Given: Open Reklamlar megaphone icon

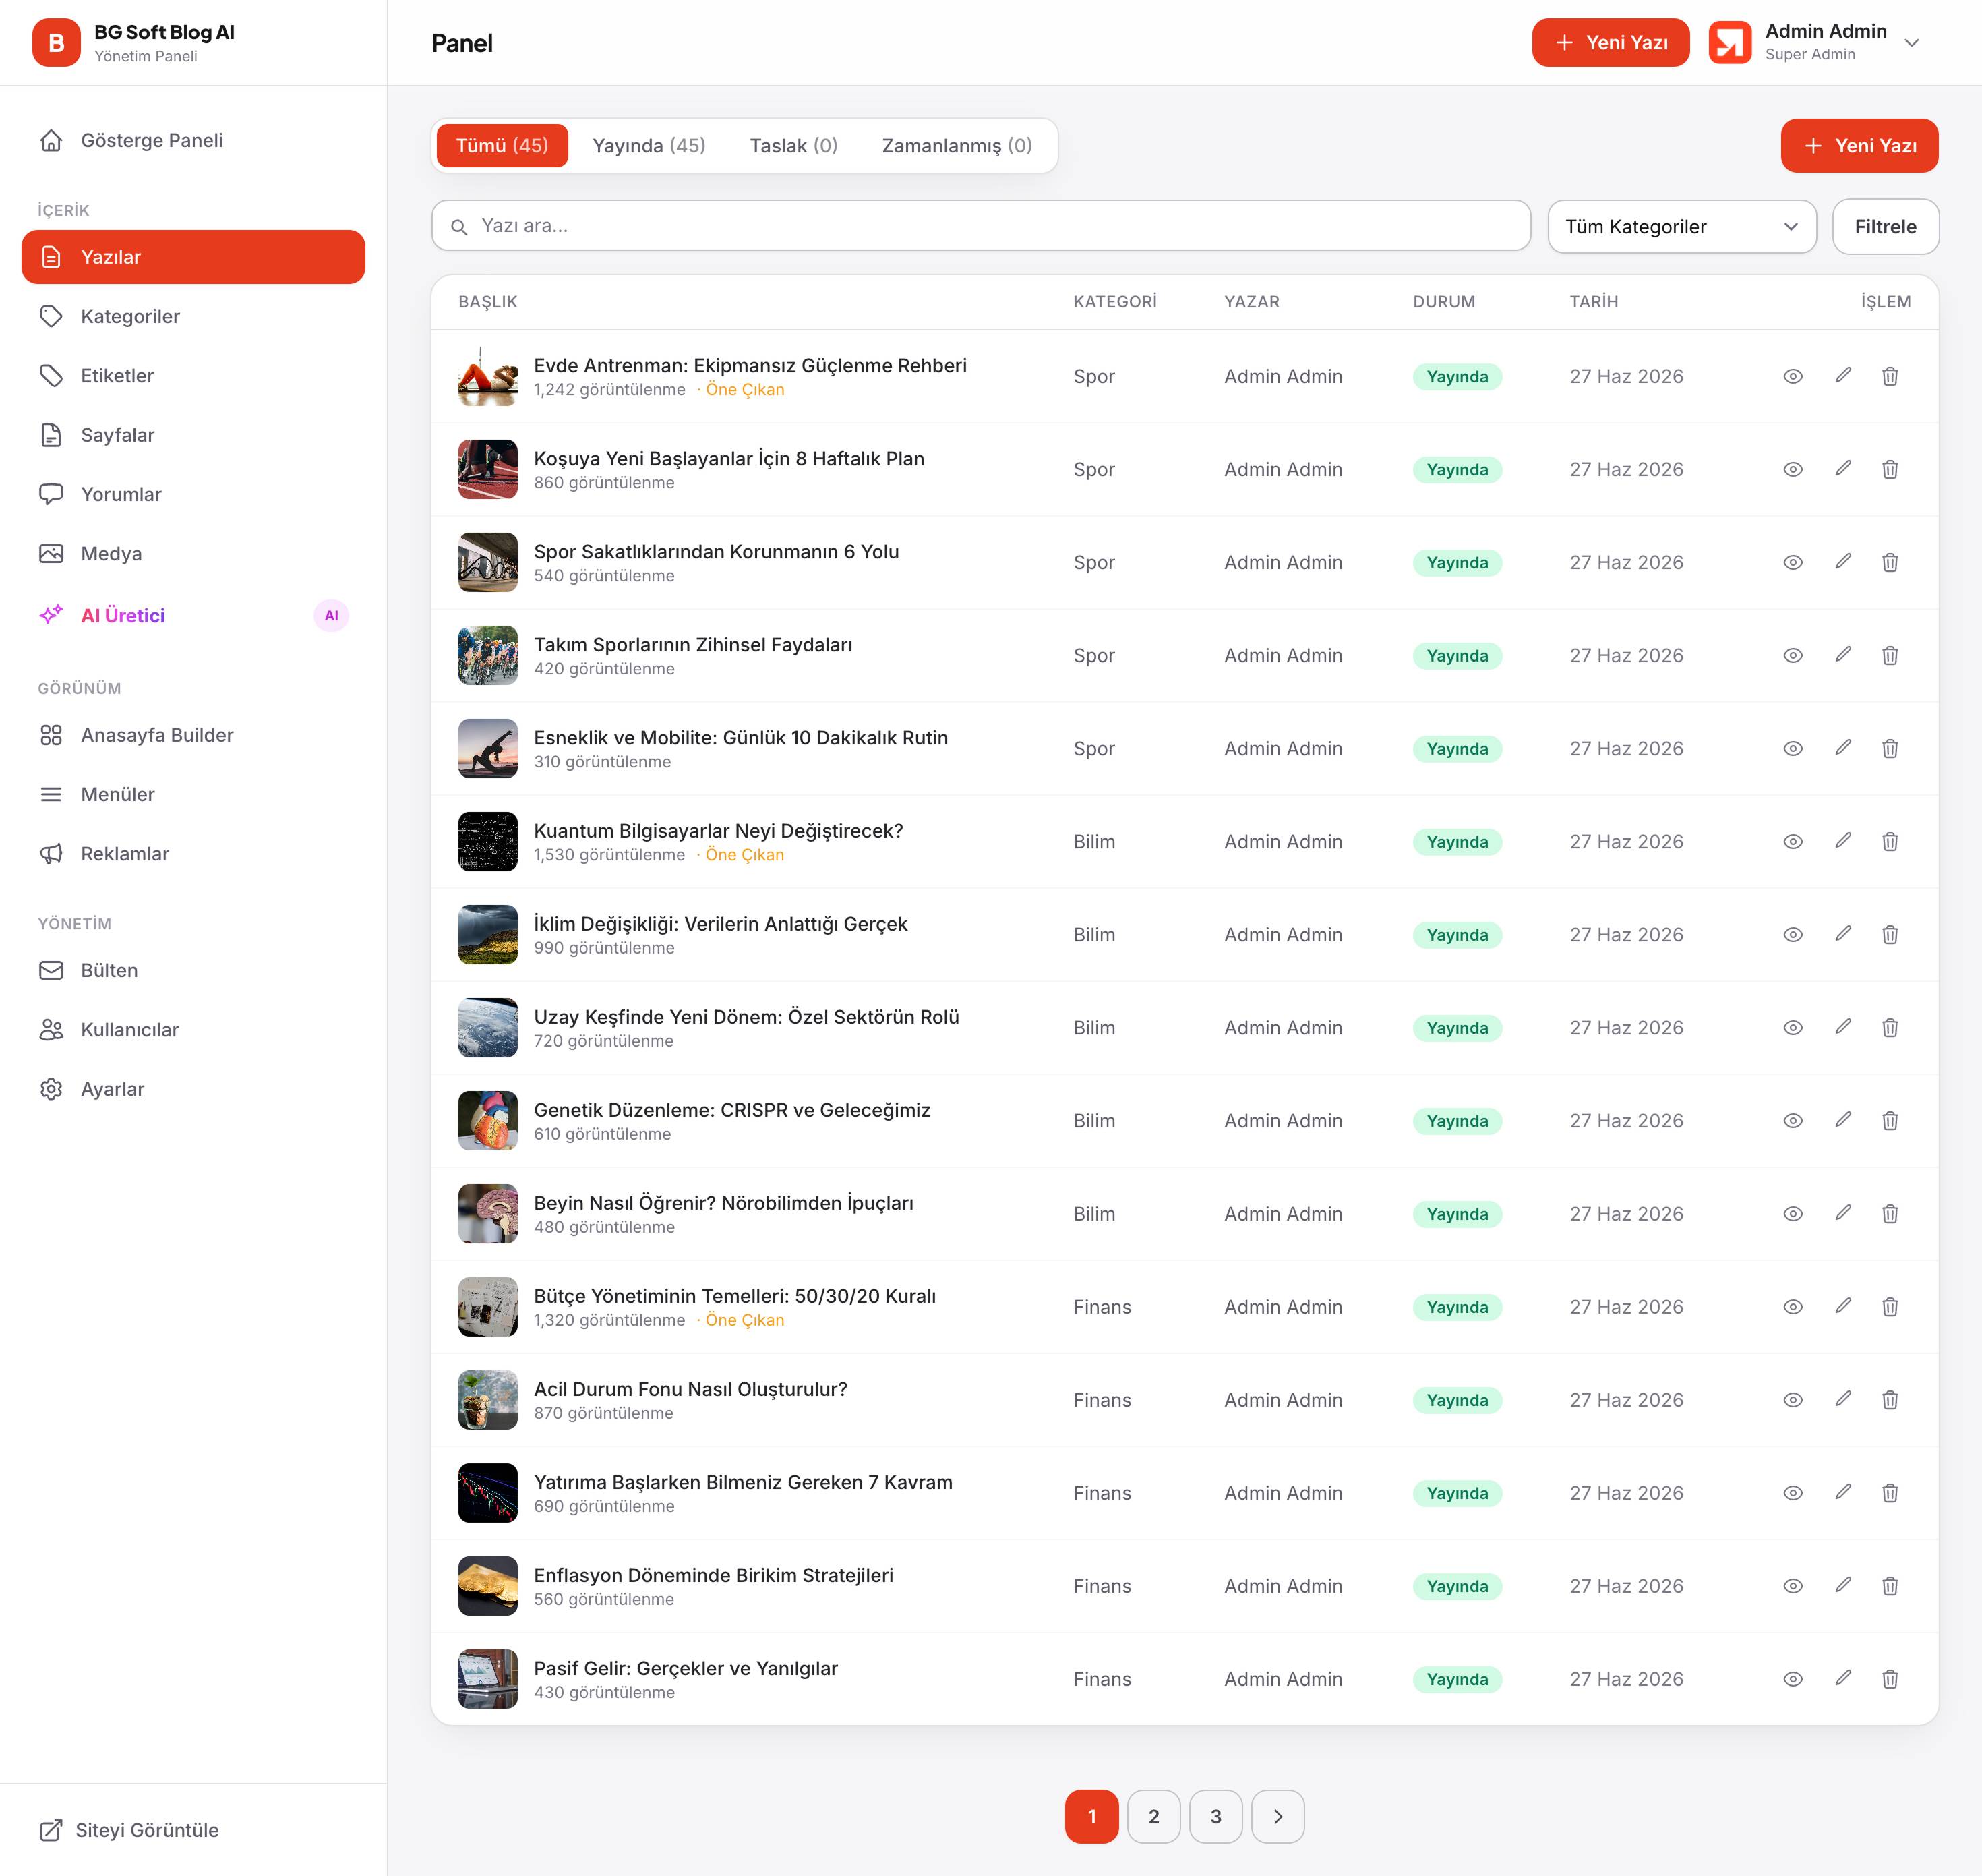Looking at the screenshot, I should click(x=51, y=854).
